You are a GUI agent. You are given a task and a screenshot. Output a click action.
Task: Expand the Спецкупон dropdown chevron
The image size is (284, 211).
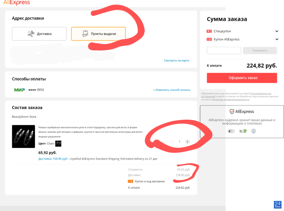277,31
